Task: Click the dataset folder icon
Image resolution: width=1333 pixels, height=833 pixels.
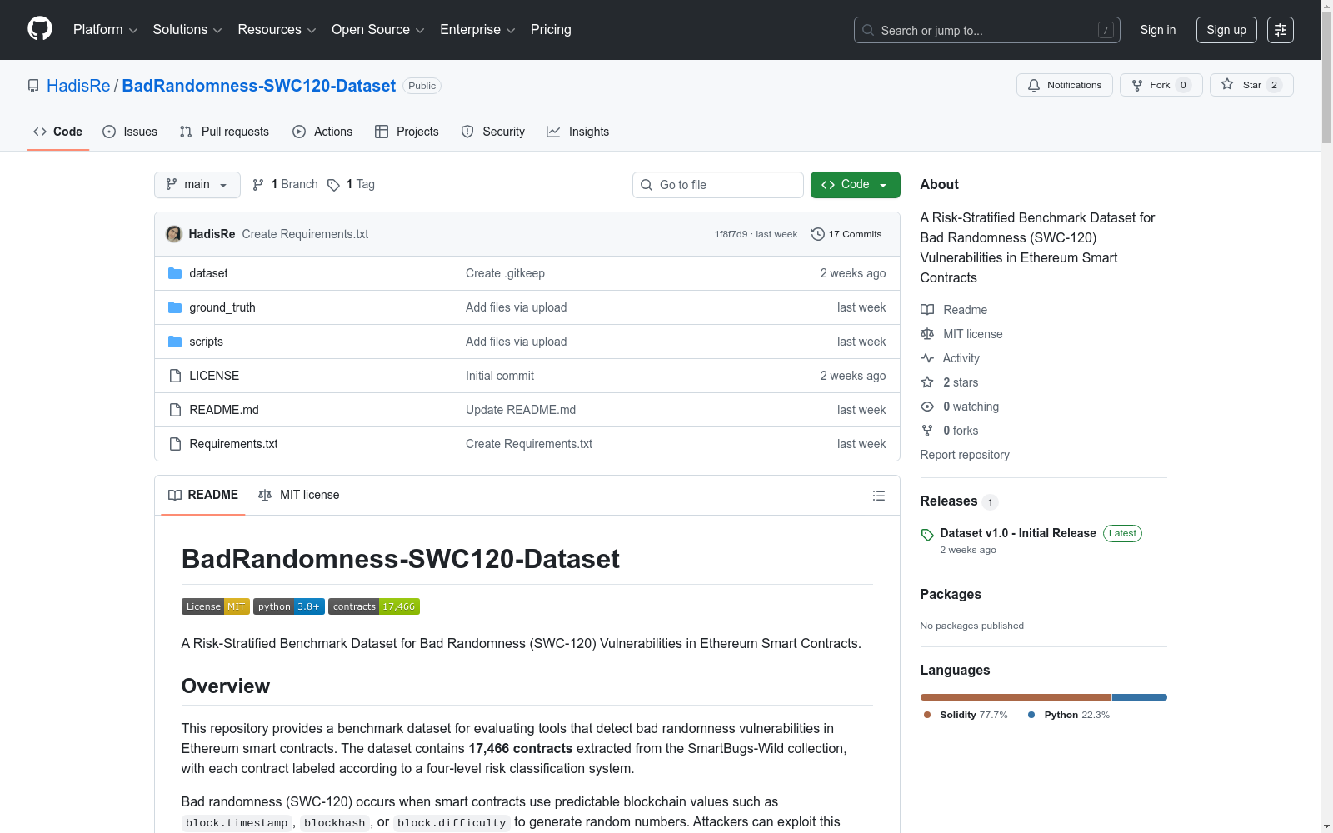Action: click(175, 273)
